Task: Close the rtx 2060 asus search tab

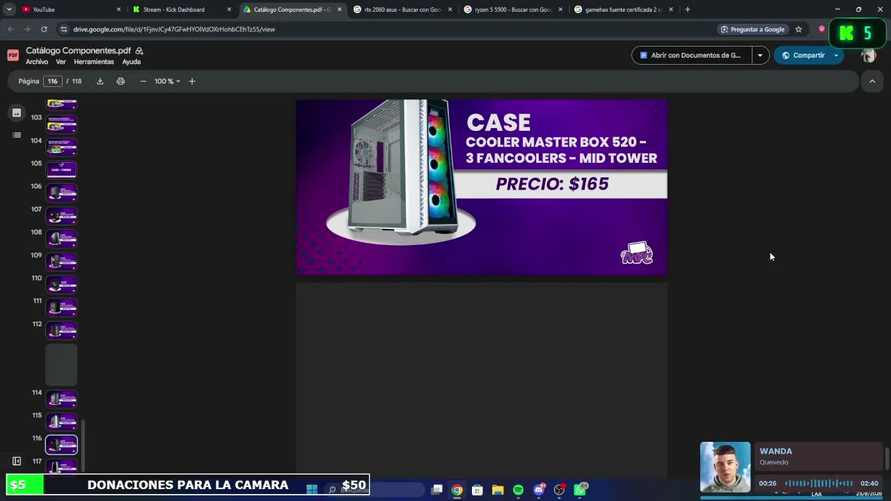Action: (x=450, y=10)
